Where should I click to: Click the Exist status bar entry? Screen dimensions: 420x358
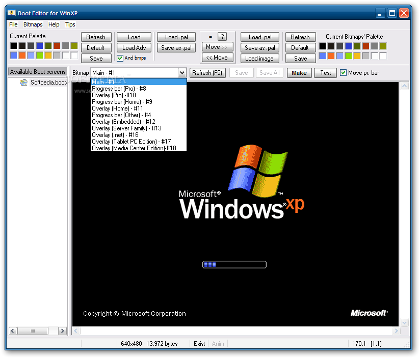coord(199,344)
